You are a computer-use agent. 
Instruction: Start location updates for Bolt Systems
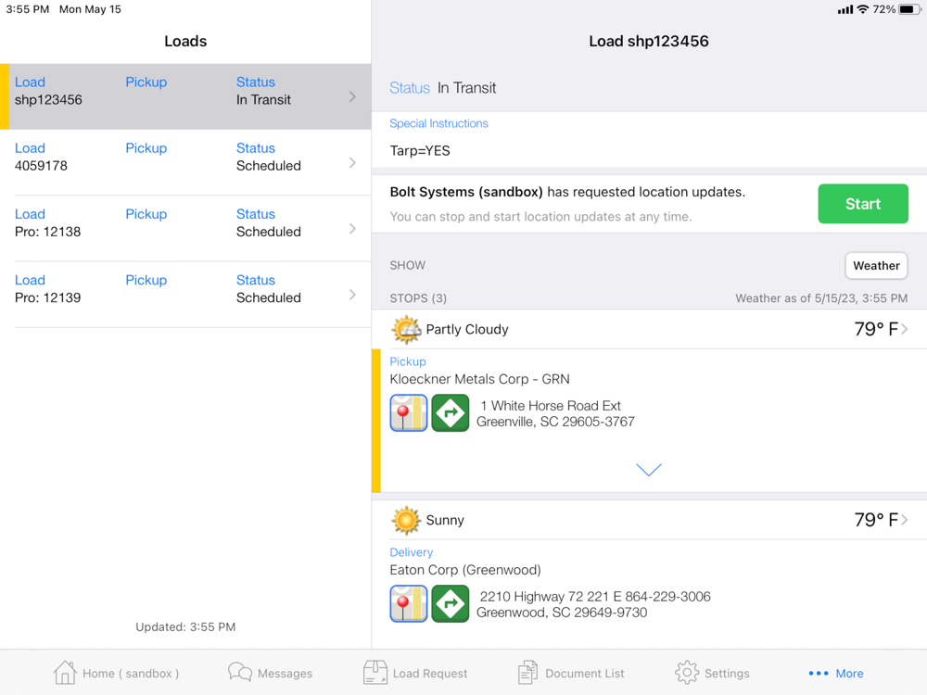[862, 204]
